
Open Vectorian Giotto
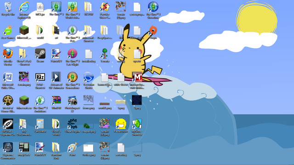(89, 77)
